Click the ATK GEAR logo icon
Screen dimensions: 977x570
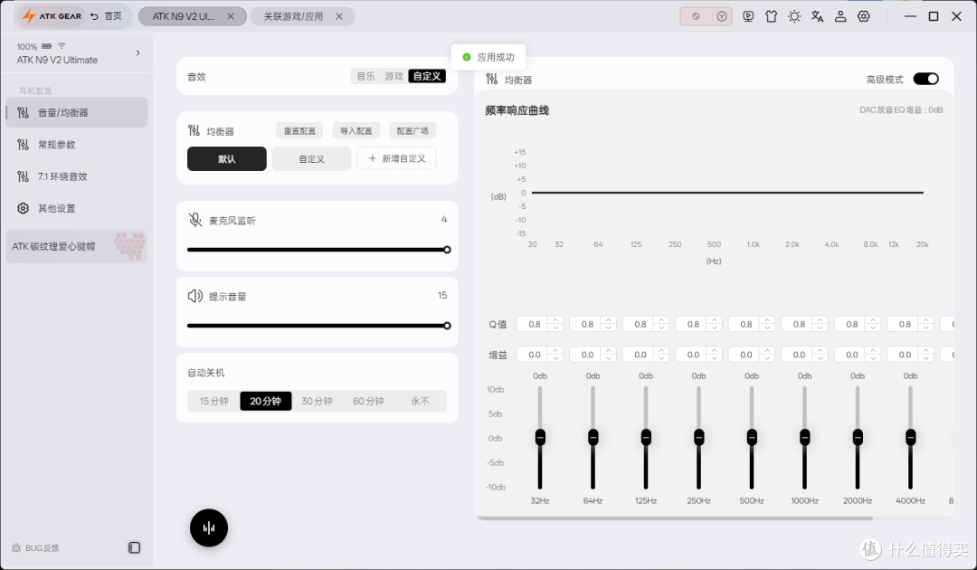pos(29,16)
